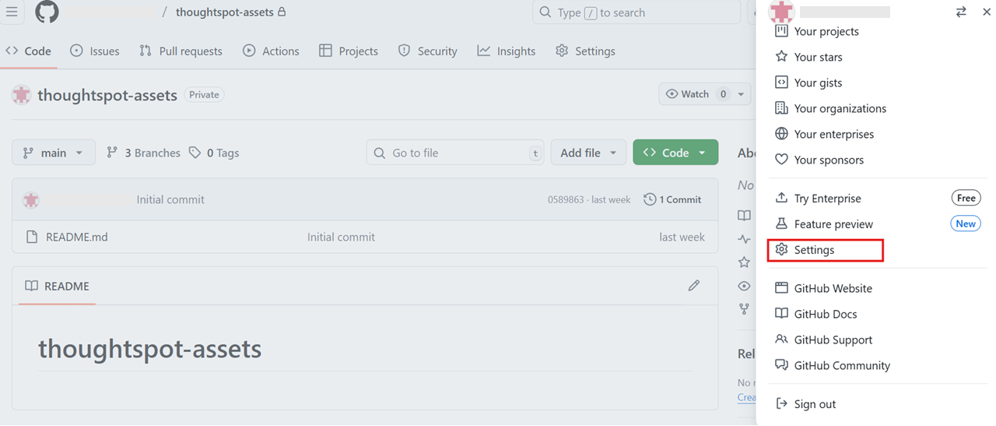
Task: Expand the Add file dropdown
Action: pos(588,153)
